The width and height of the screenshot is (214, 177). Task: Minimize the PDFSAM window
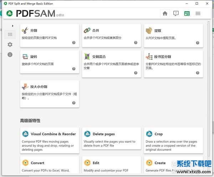click(187, 4)
